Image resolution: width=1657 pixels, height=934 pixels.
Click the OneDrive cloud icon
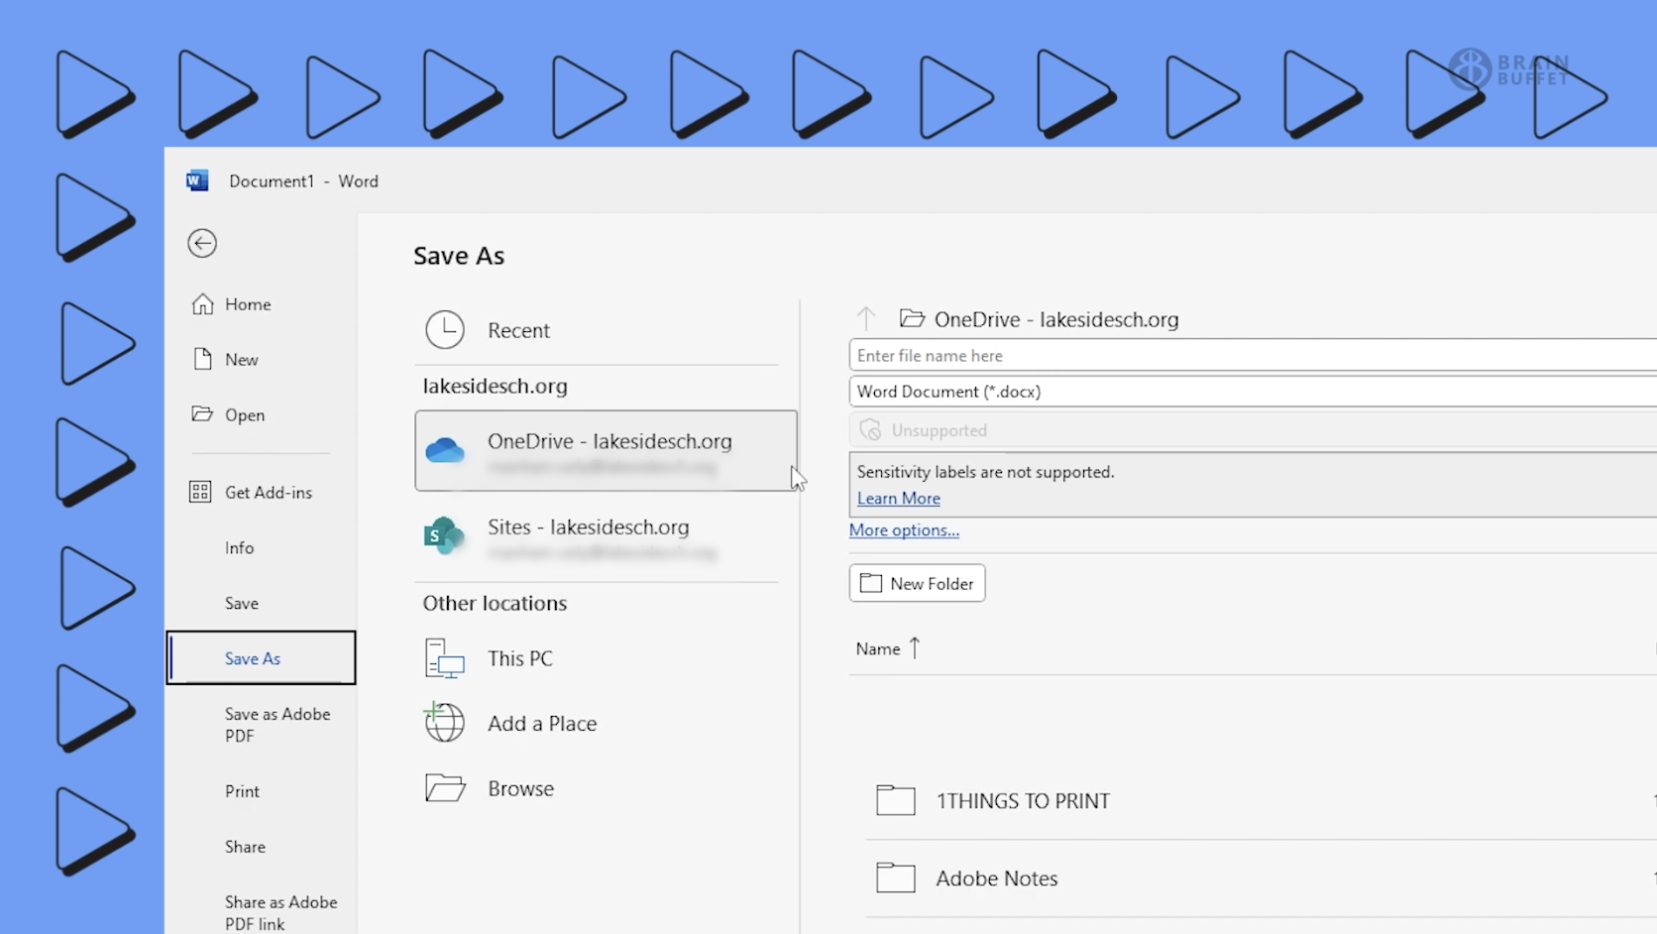(445, 451)
